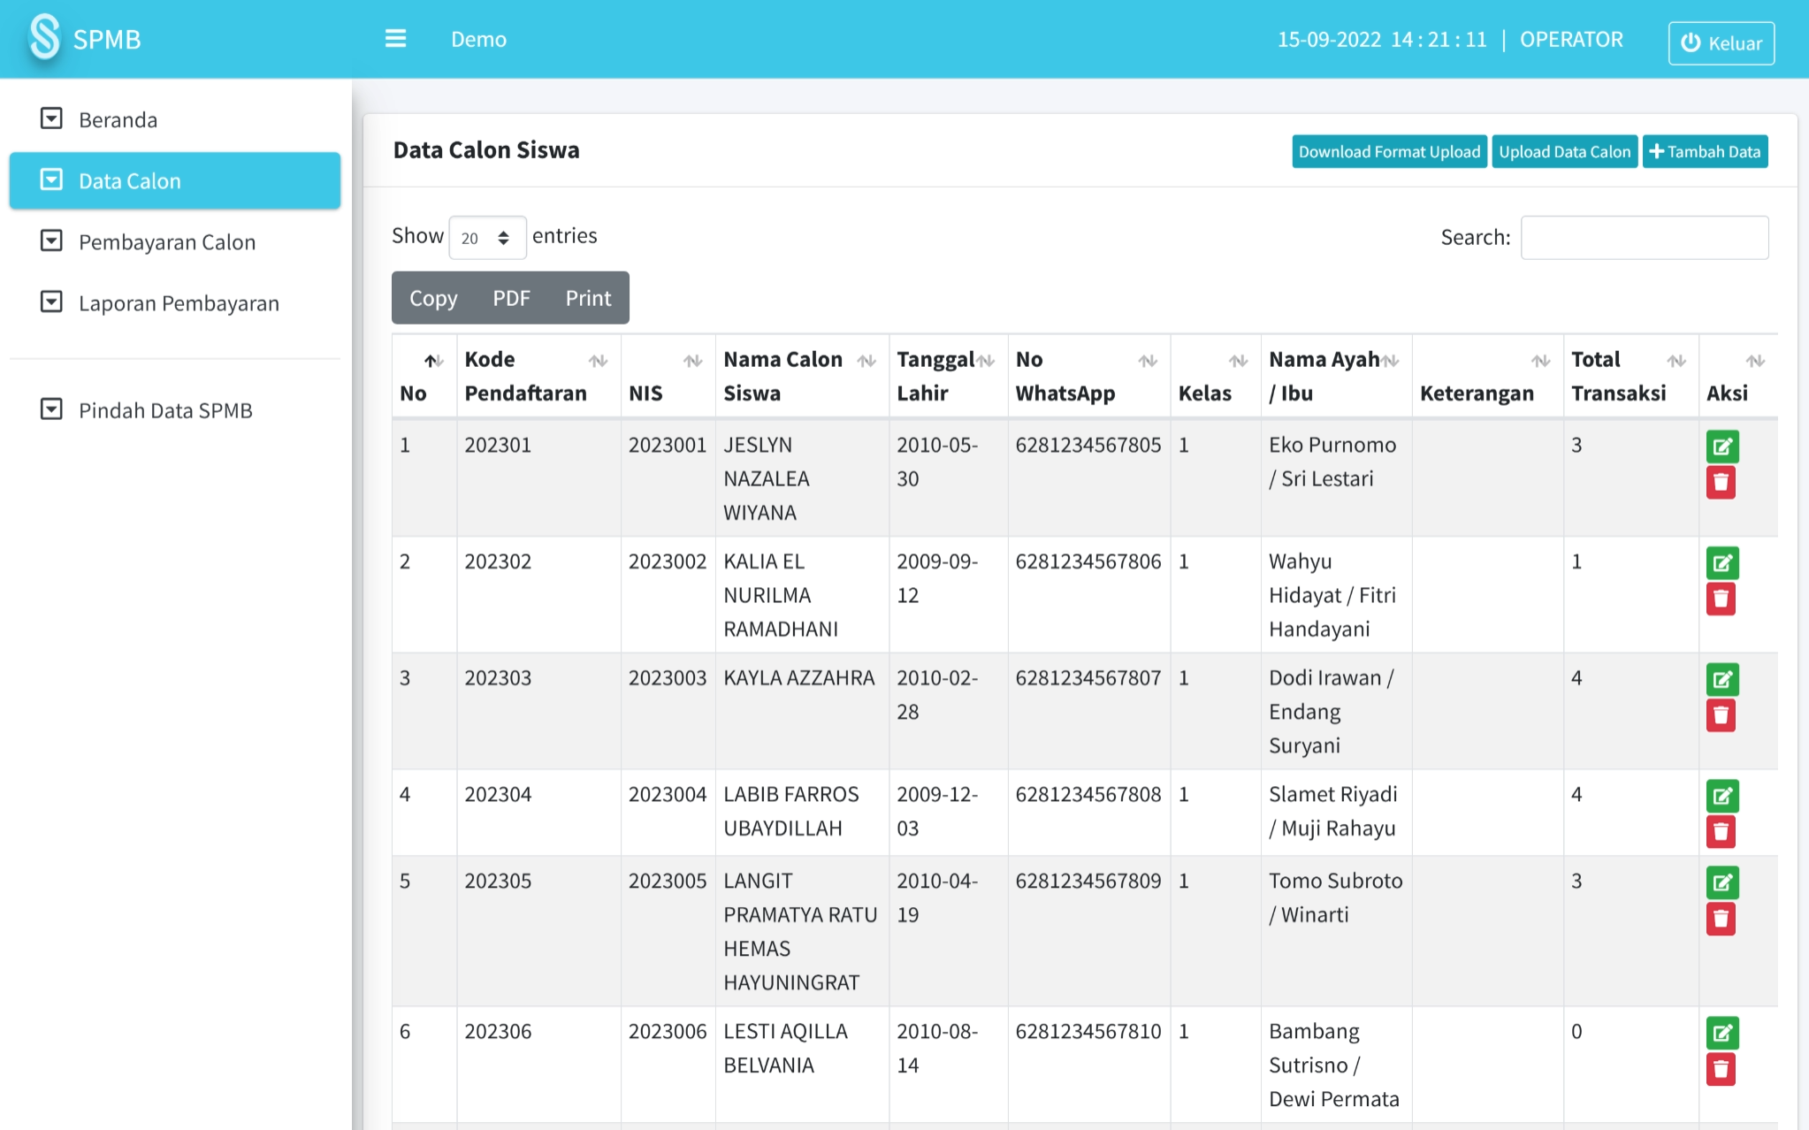Screen dimensions: 1809x1130
Task: Select Eko Purnomo / Sri Lestari cell
Action: coord(1336,478)
